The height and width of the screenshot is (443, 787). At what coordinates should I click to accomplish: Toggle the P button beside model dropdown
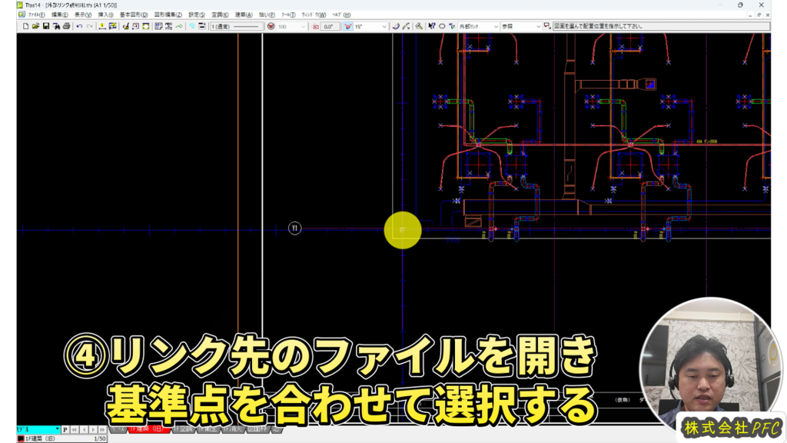[65, 430]
